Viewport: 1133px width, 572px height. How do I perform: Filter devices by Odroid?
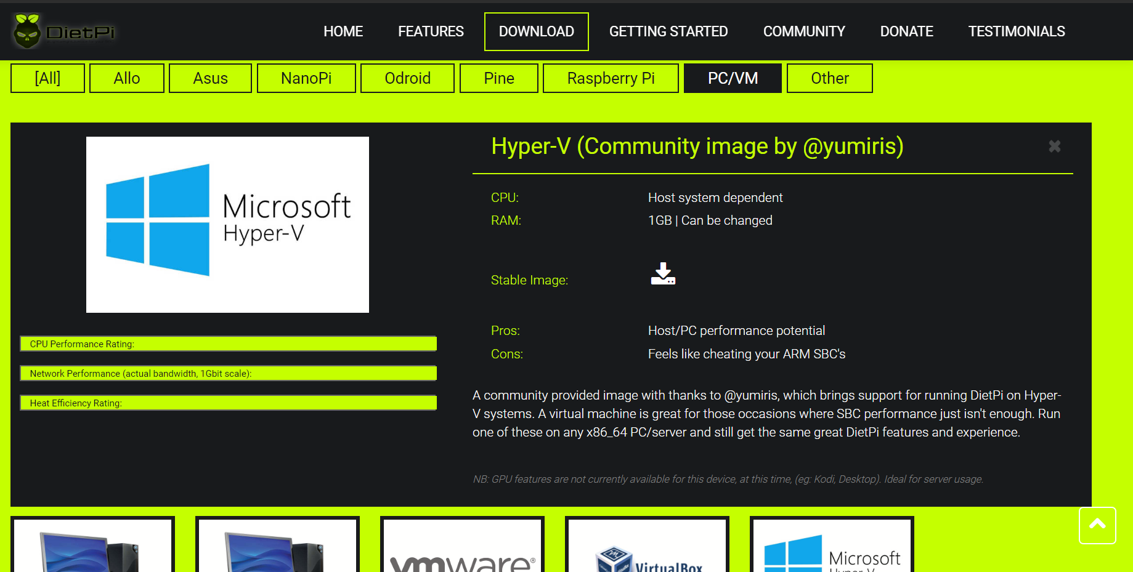point(407,78)
